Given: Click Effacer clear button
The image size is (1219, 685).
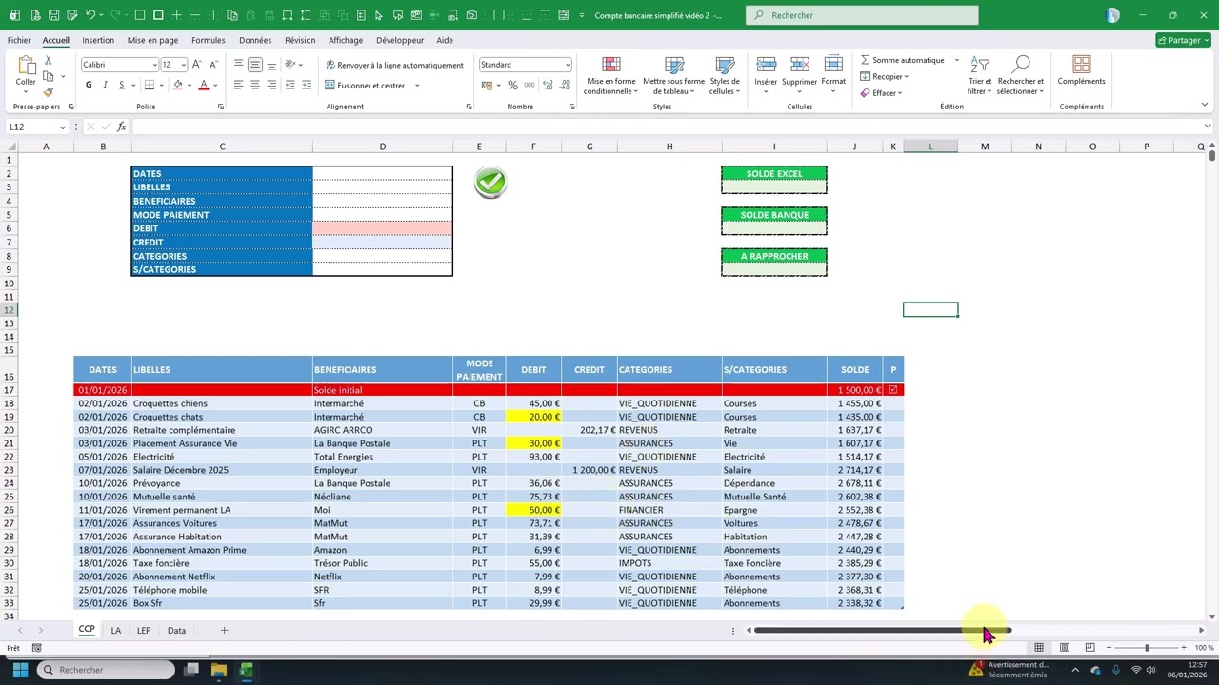Looking at the screenshot, I should coord(881,93).
